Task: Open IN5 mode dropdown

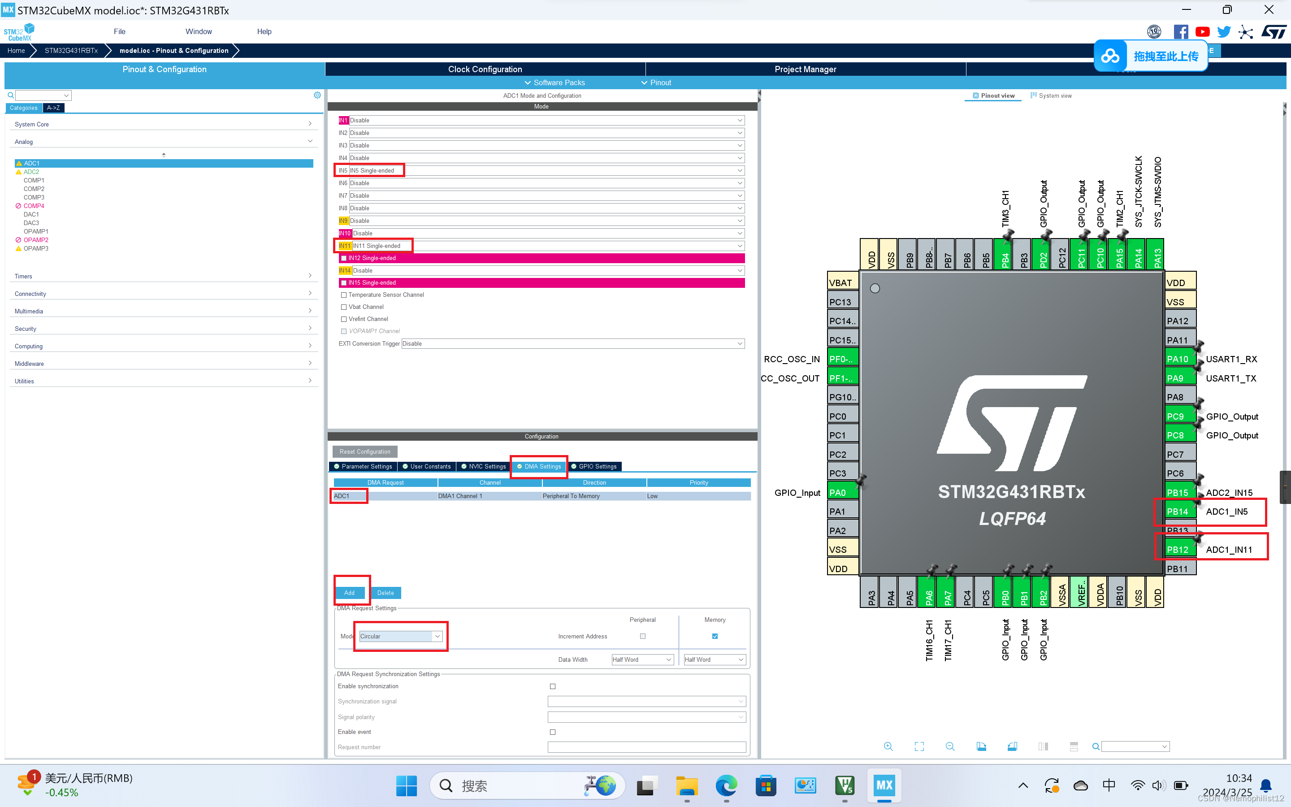Action: tap(546, 171)
